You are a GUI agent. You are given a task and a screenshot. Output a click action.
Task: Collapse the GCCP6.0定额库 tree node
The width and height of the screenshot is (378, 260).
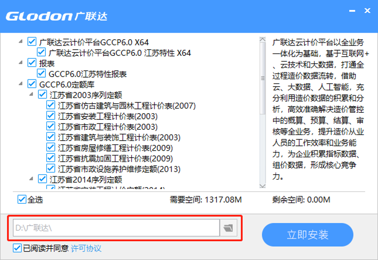pyautogui.click(x=21, y=84)
